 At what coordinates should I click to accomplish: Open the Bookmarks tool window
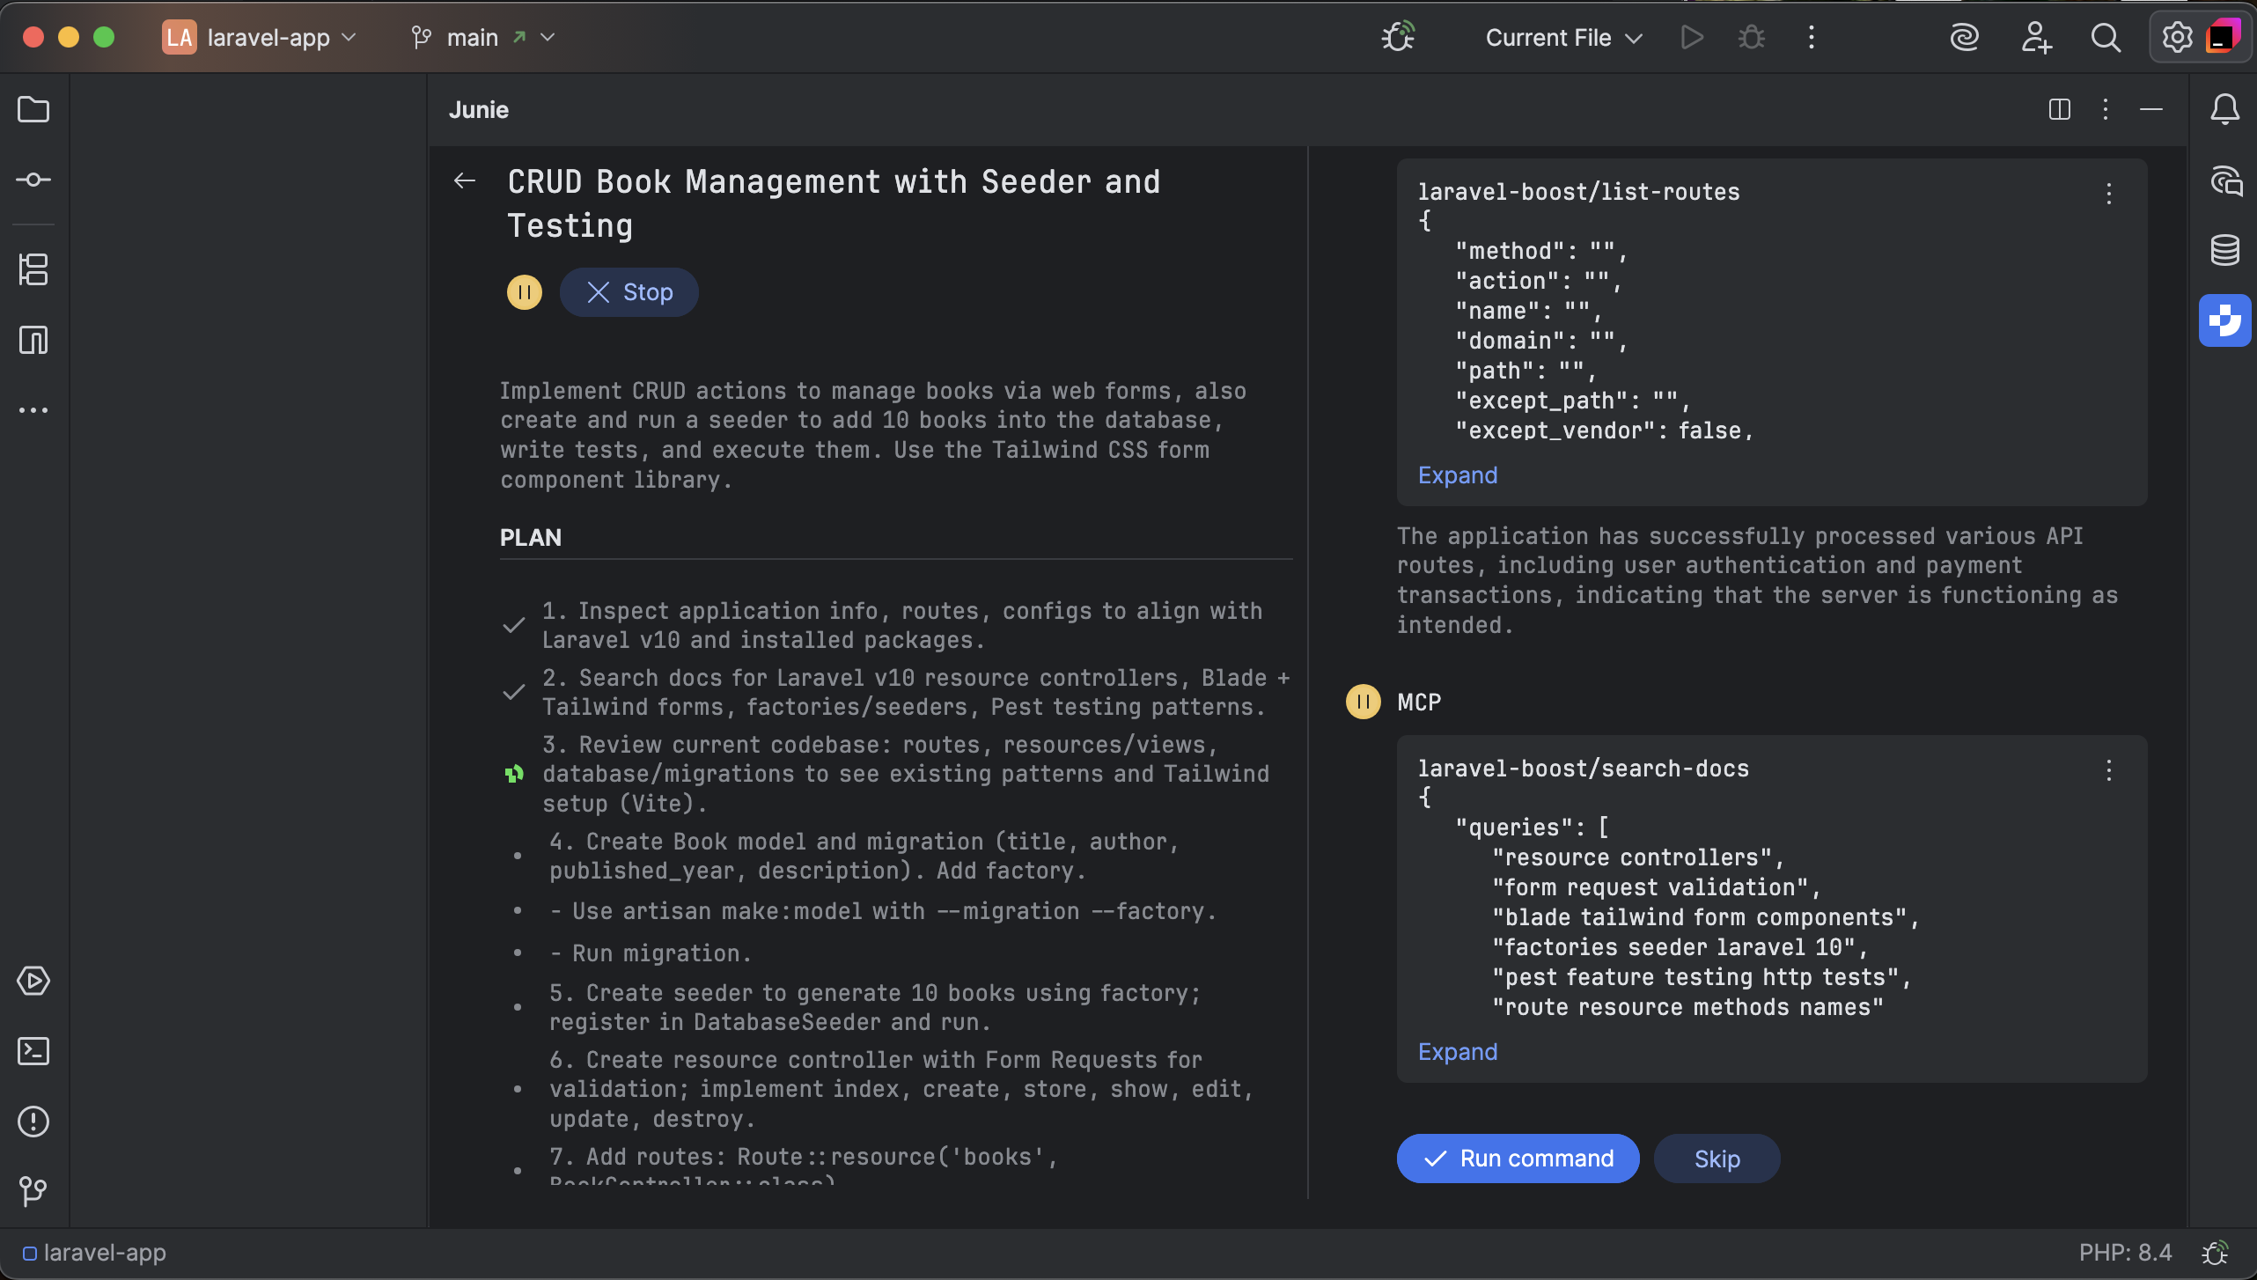(33, 340)
